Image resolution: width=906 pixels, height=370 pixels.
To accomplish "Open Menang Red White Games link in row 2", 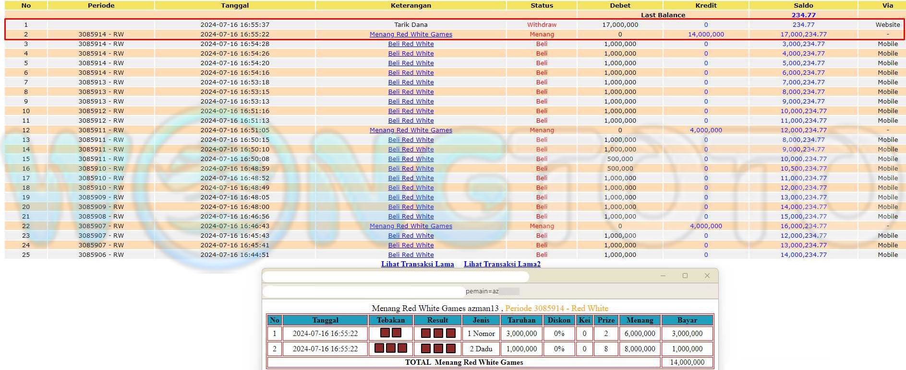I will 411,35.
